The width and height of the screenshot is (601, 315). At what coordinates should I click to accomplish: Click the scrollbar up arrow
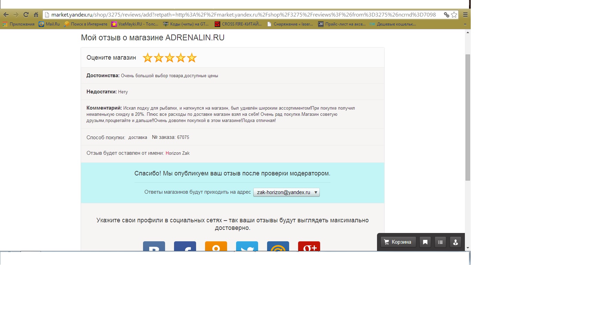tap(468, 32)
